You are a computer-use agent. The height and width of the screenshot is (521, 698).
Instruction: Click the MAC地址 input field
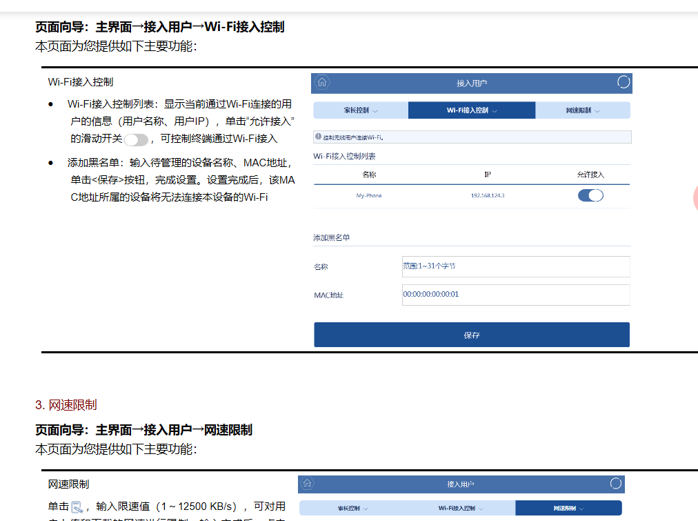516,295
